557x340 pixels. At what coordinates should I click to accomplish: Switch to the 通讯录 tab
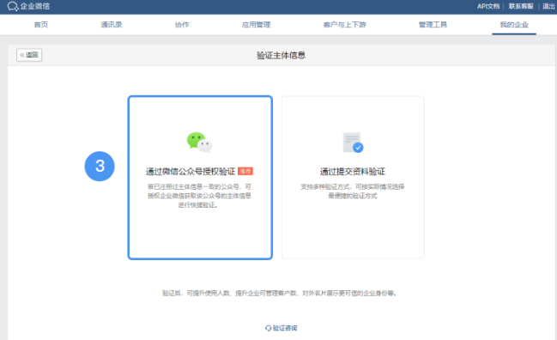112,25
